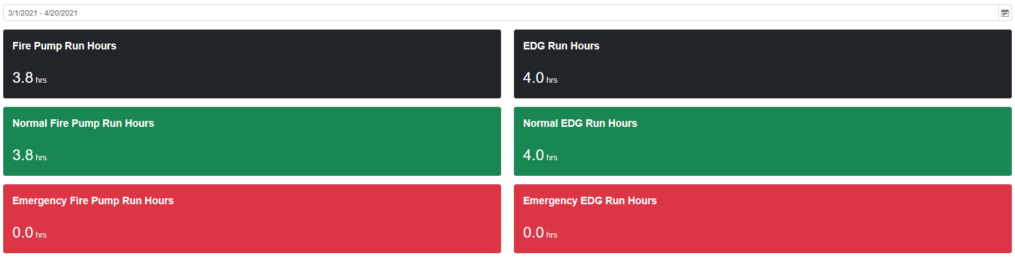Click the hrs unit in the dark Fire Pump card
Image resolution: width=1015 pixels, height=258 pixels.
coord(41,80)
